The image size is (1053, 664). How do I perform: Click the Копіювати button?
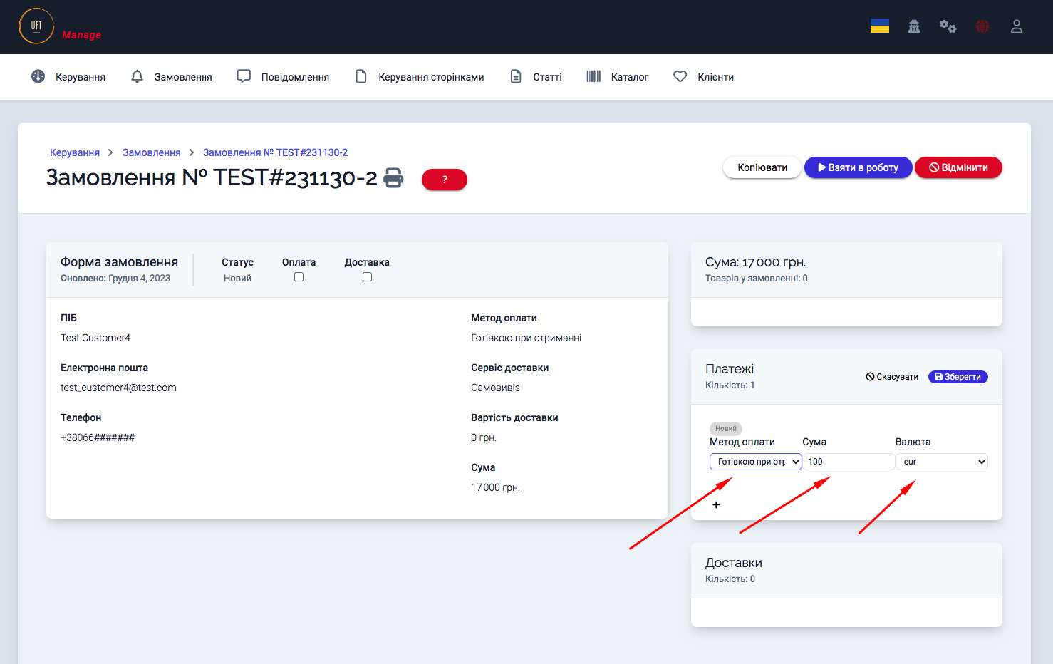pyautogui.click(x=762, y=167)
